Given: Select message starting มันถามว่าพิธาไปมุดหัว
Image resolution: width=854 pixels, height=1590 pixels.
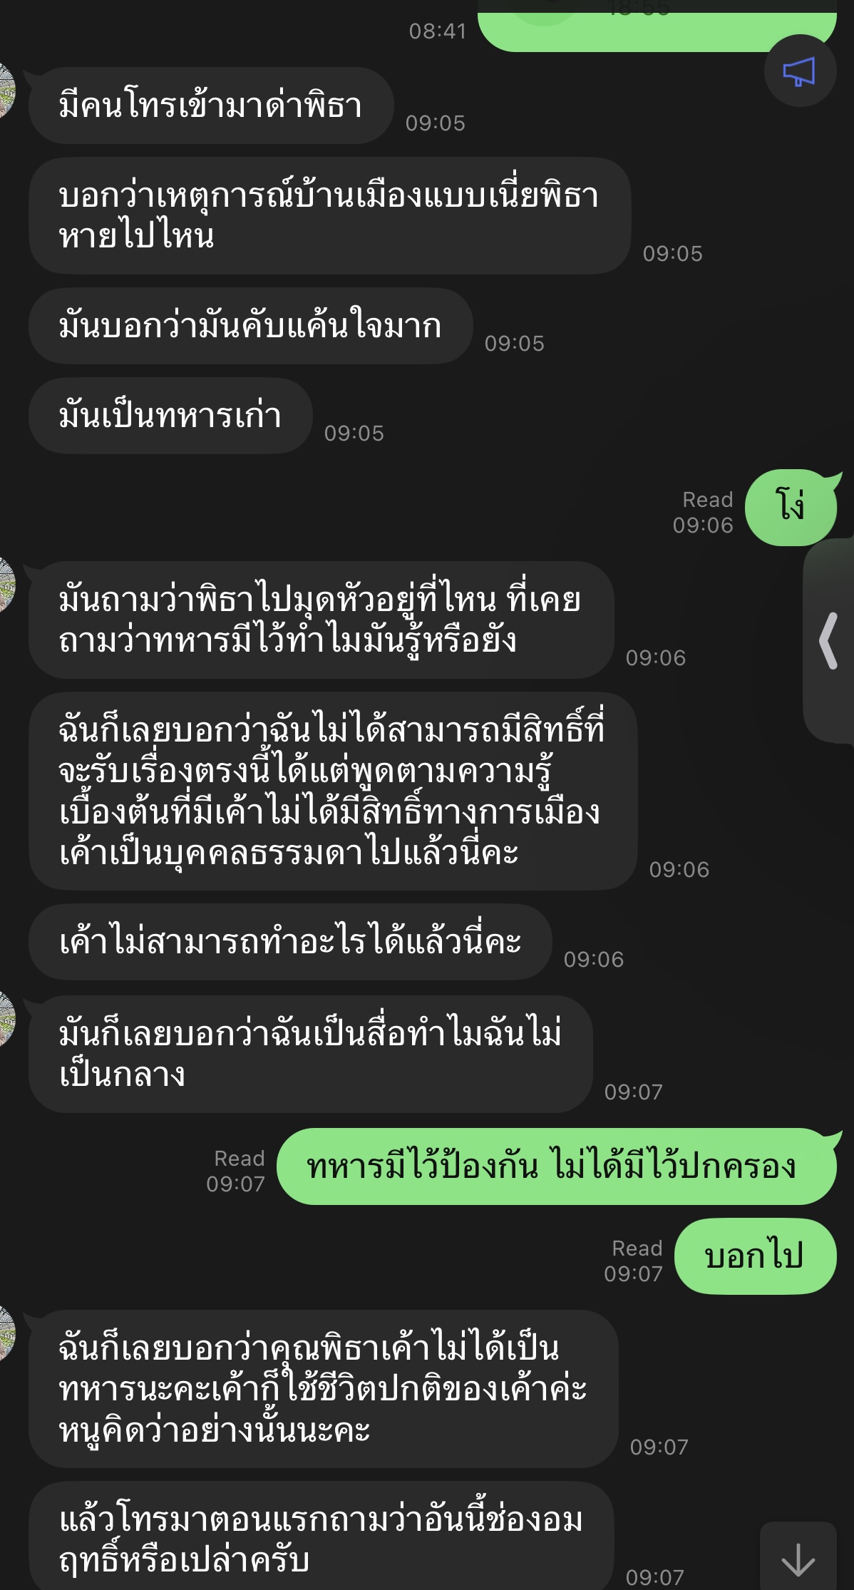Looking at the screenshot, I should 321,620.
